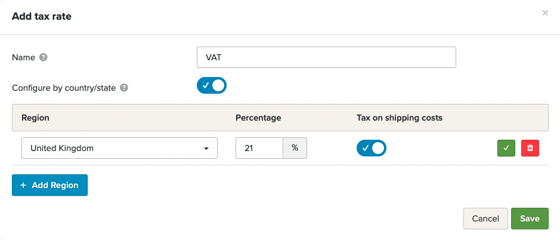
Task: Cancel adding the tax rate
Action: (485, 219)
